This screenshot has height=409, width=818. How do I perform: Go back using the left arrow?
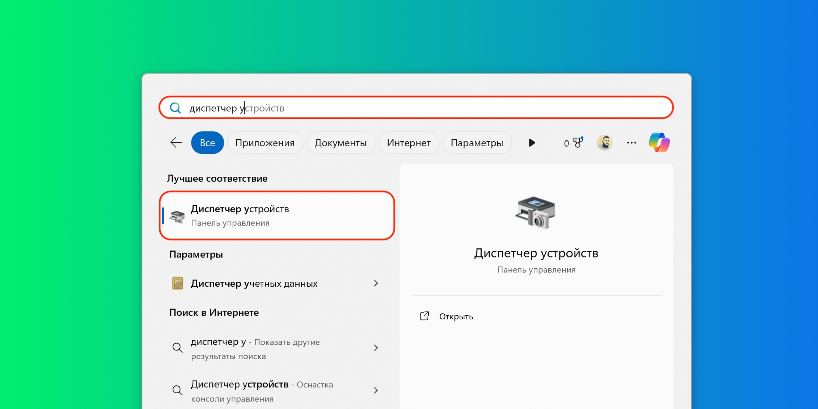point(176,142)
